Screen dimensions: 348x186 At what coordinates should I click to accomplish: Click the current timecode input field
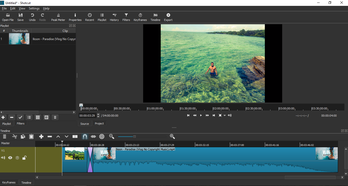click(88, 116)
